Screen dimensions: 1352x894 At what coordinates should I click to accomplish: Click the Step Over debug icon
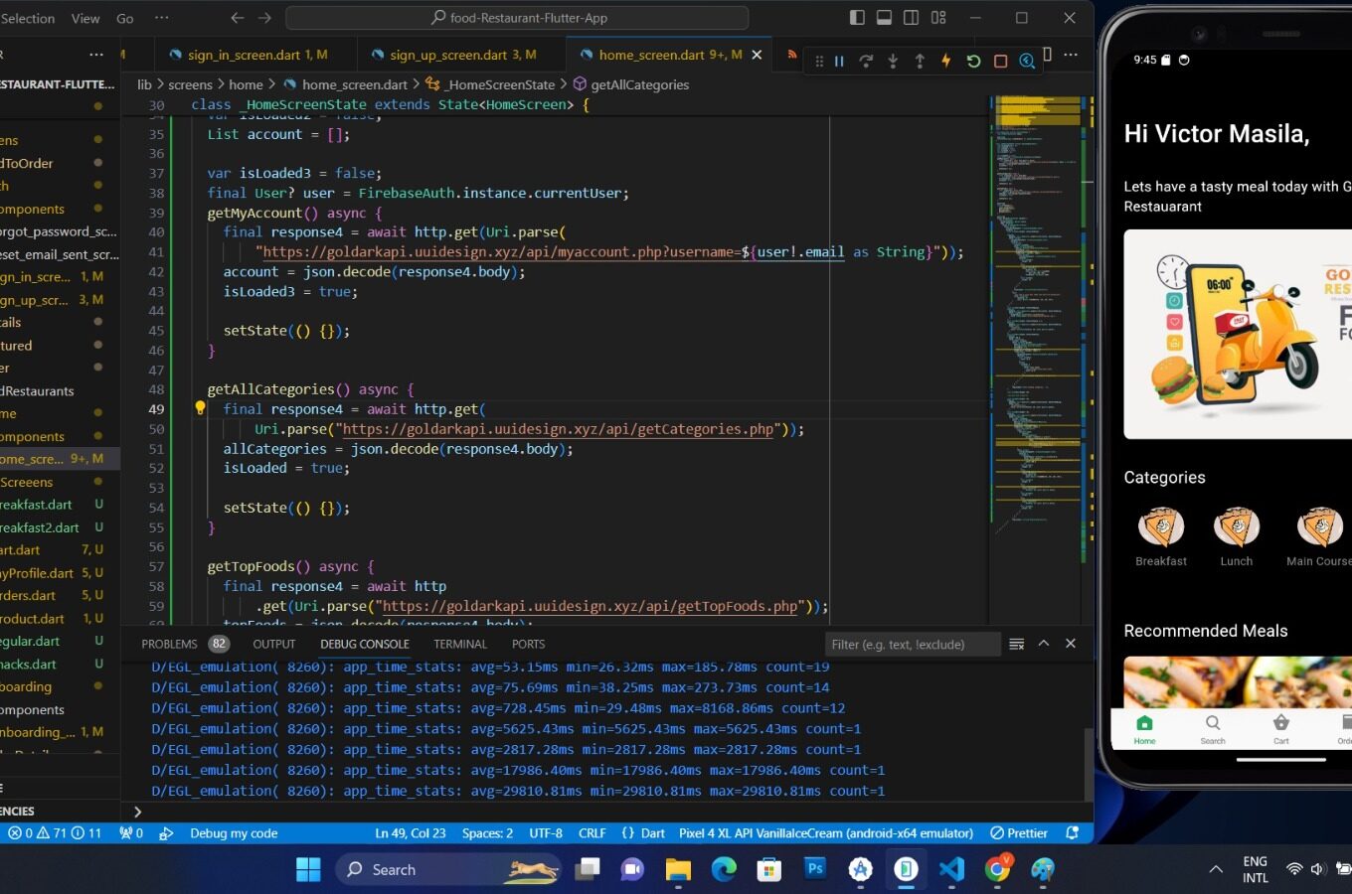[x=866, y=61]
